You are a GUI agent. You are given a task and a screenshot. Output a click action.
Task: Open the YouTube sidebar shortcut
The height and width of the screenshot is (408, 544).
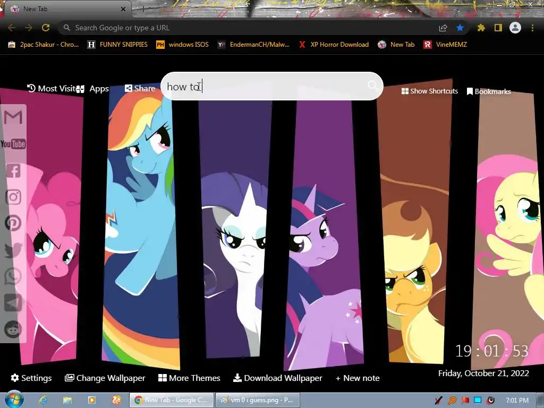pyautogui.click(x=13, y=143)
